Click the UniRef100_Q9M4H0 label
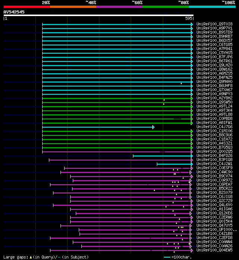The width and height of the screenshot is (239, 260). 214,82
